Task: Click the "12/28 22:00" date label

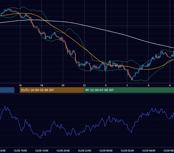Action: tap(84, 151)
